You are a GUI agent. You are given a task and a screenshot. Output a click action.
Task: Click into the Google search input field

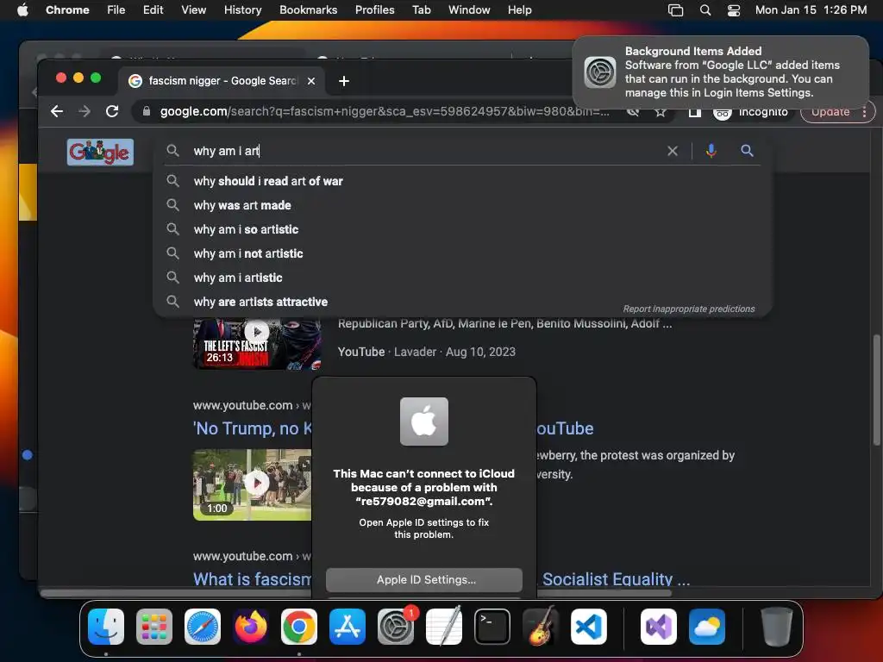tap(425, 151)
